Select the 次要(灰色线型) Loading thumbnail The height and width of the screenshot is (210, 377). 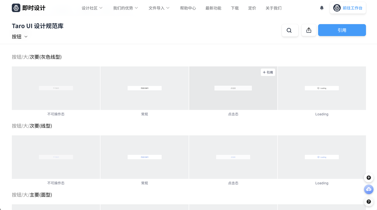pos(322,88)
